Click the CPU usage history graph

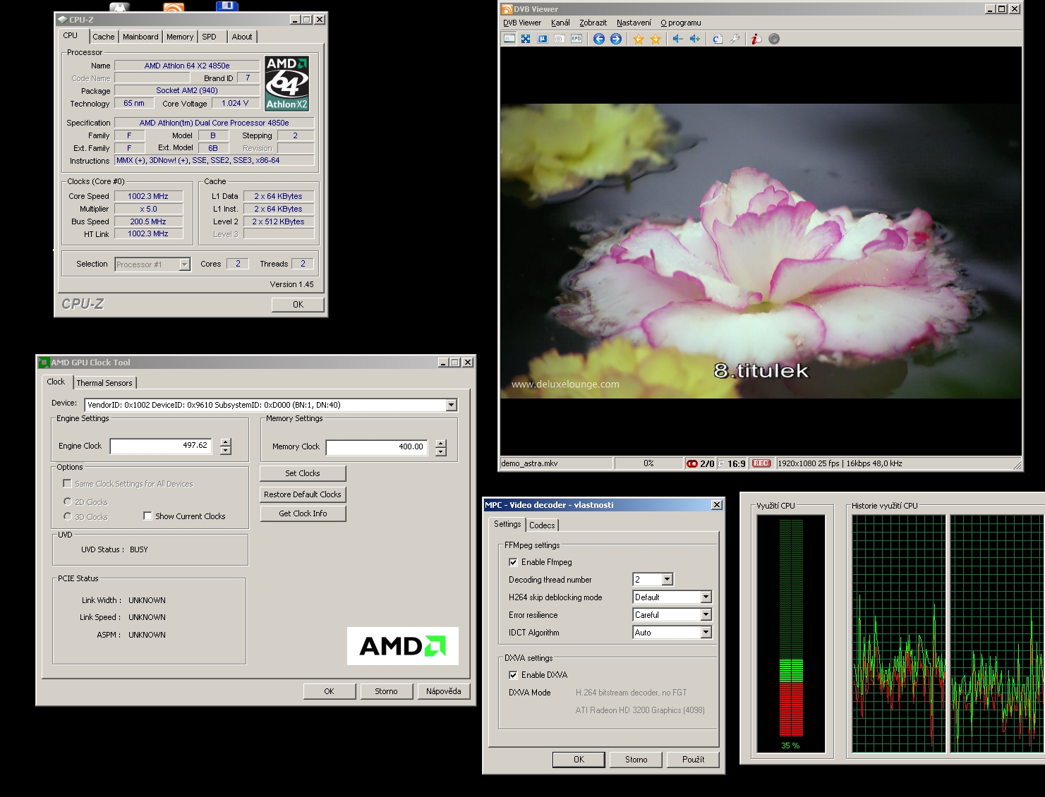pos(948,633)
